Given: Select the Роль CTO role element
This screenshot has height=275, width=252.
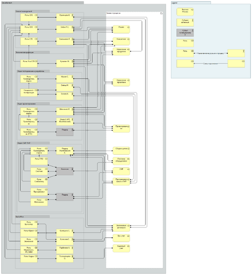Looking at the screenshot, I should tap(29, 41).
